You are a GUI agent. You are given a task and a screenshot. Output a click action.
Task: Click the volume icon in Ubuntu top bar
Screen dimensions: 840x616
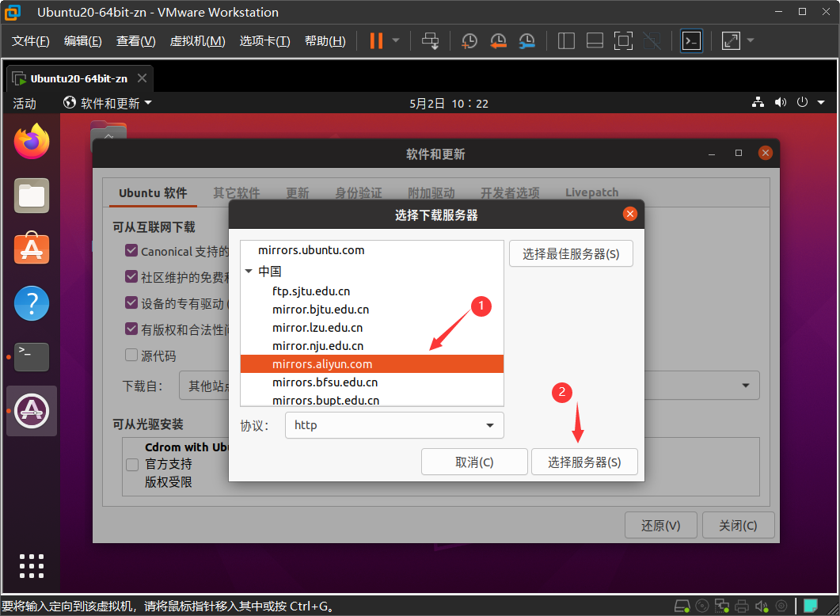[x=781, y=102]
